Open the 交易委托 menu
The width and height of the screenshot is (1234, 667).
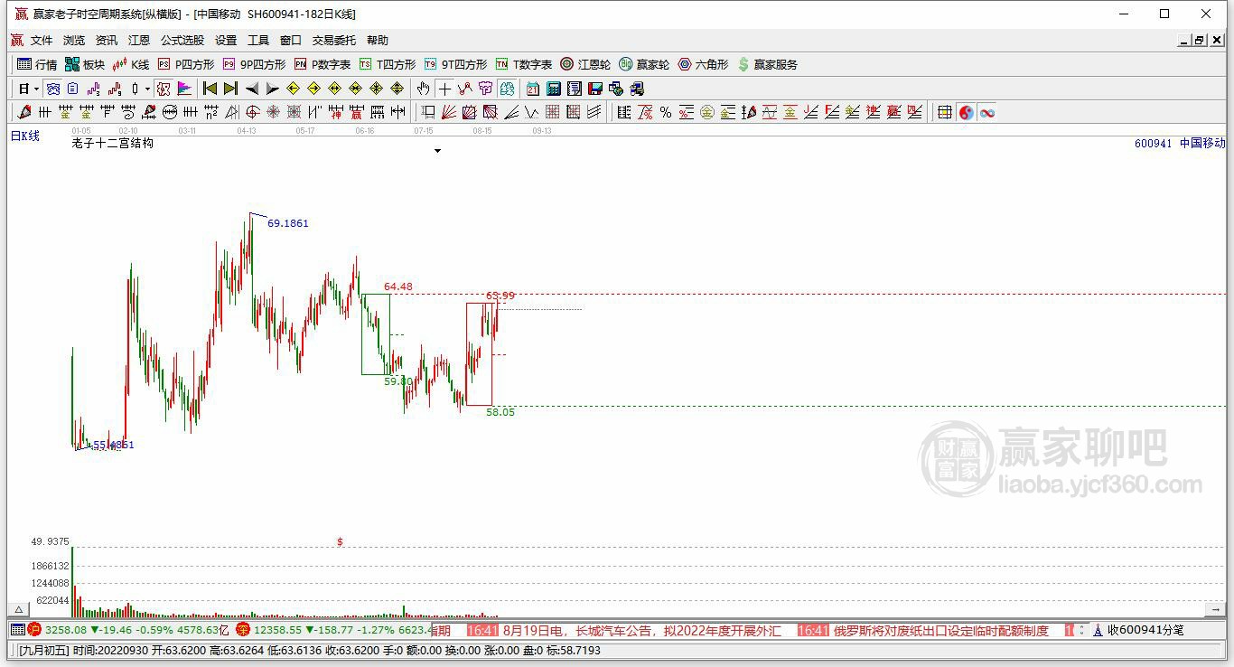(x=334, y=41)
